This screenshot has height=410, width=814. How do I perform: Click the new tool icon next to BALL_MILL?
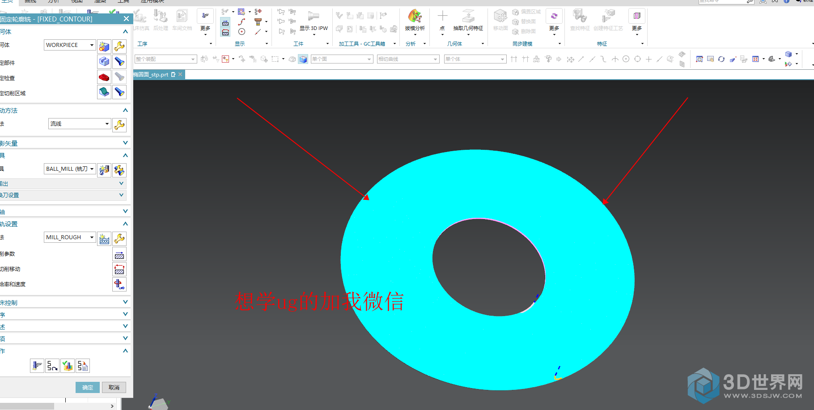(x=104, y=170)
